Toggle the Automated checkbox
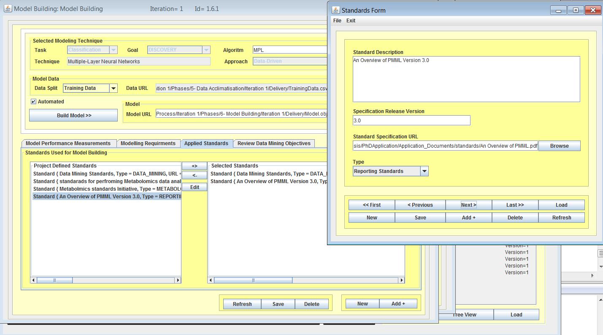Screen dimensions: 603x335 [33, 102]
